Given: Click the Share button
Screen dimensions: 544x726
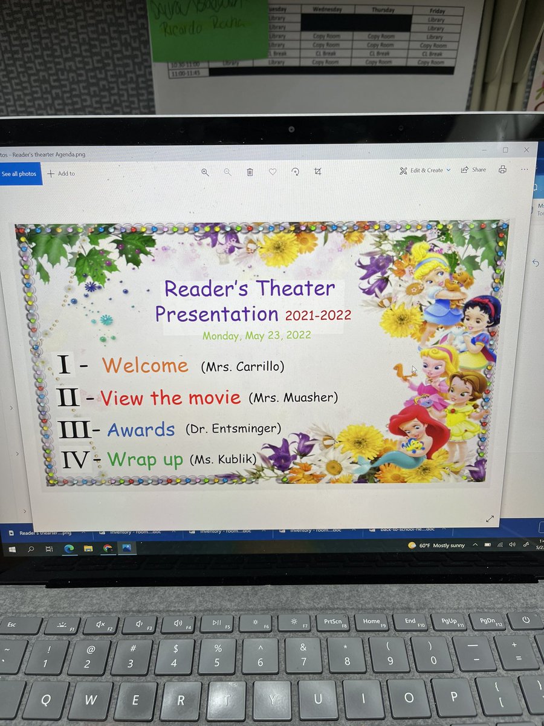Looking at the screenshot, I should (x=473, y=170).
